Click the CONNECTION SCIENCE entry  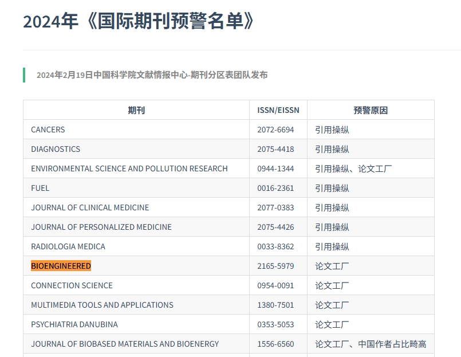(x=71, y=285)
